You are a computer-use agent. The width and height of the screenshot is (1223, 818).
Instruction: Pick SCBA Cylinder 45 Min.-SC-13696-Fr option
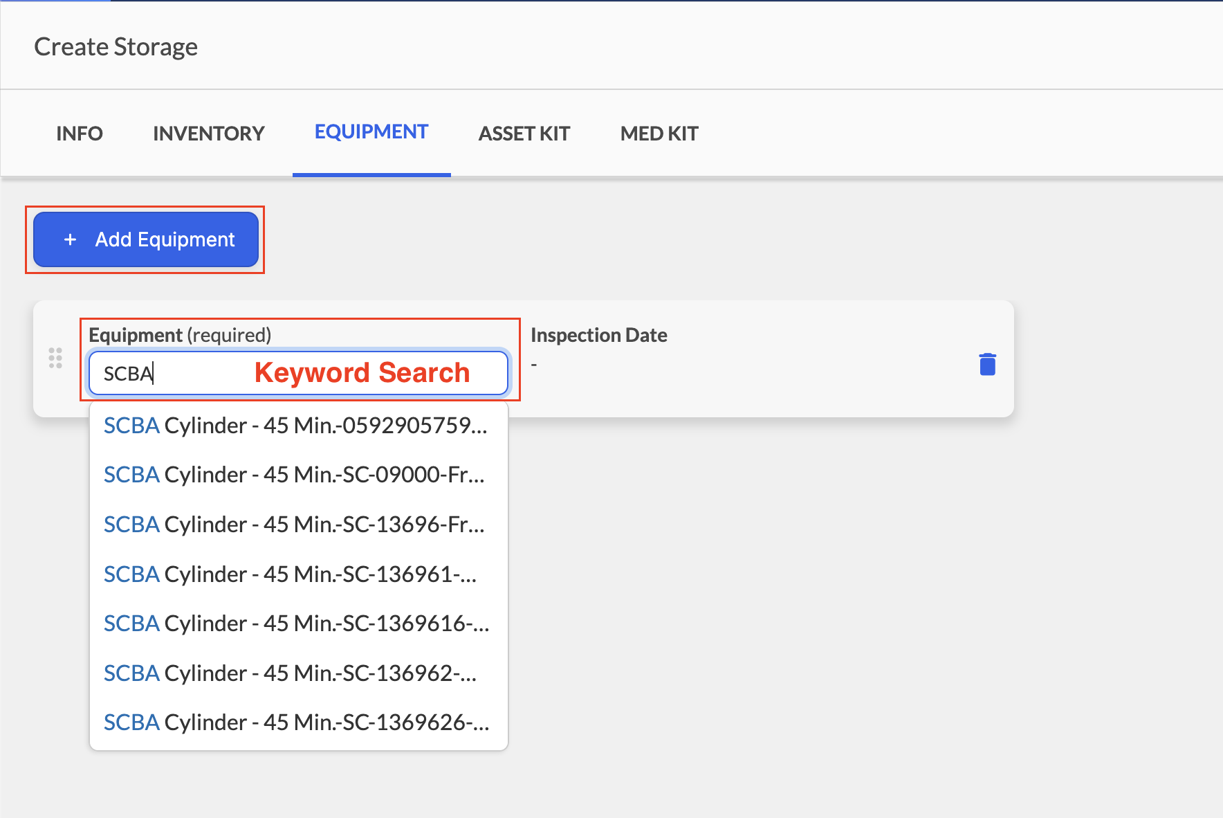(299, 525)
